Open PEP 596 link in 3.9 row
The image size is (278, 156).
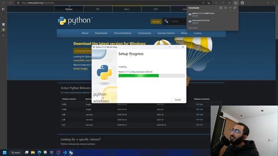pos(199,114)
